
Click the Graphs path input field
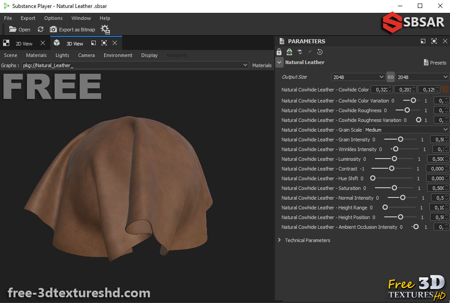click(x=132, y=65)
